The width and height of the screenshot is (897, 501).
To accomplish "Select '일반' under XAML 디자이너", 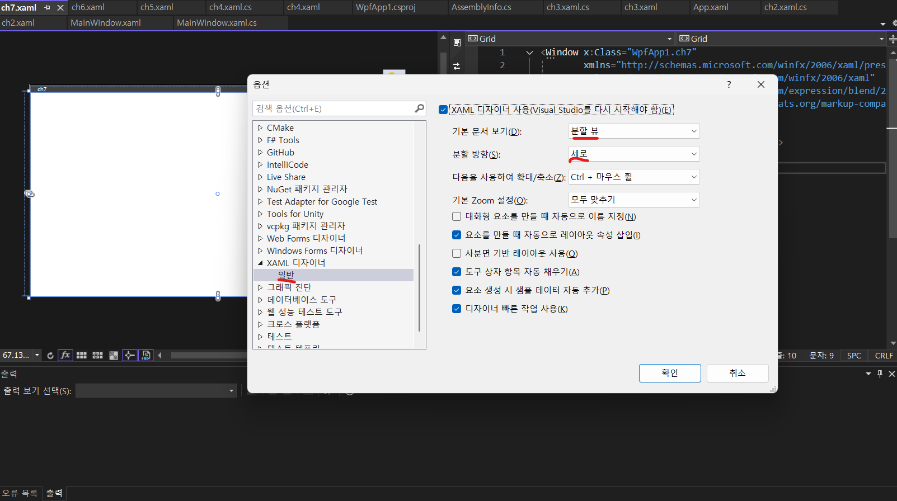I will click(286, 275).
